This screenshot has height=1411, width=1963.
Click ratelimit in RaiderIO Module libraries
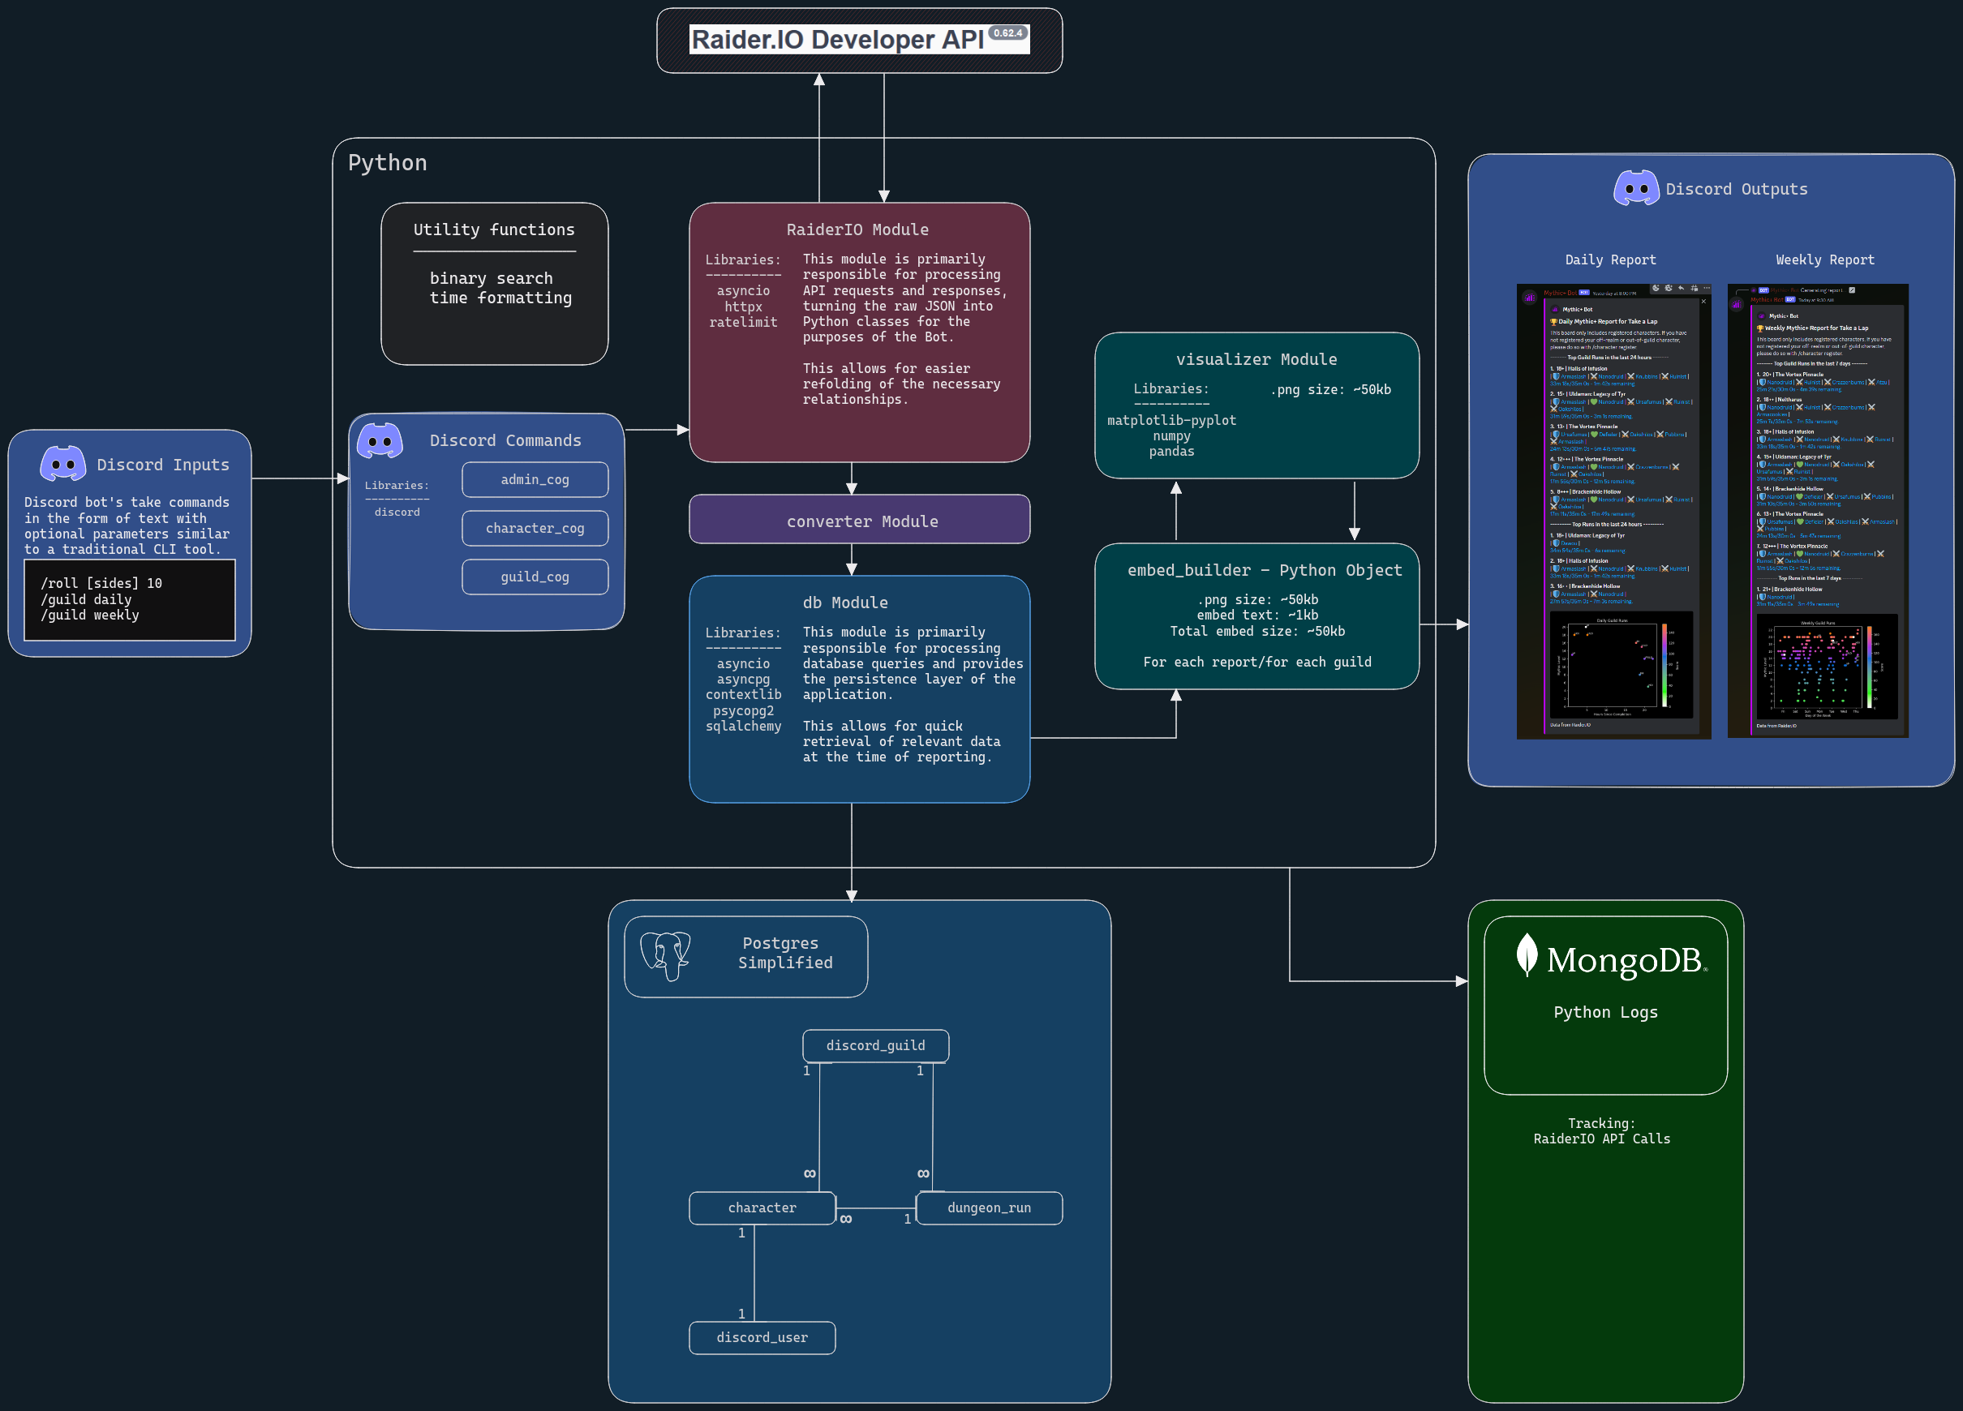pos(744,322)
